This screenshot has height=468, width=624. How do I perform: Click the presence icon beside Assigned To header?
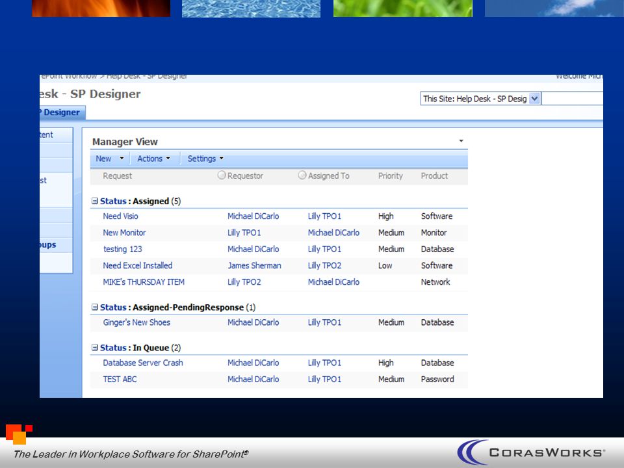point(302,175)
